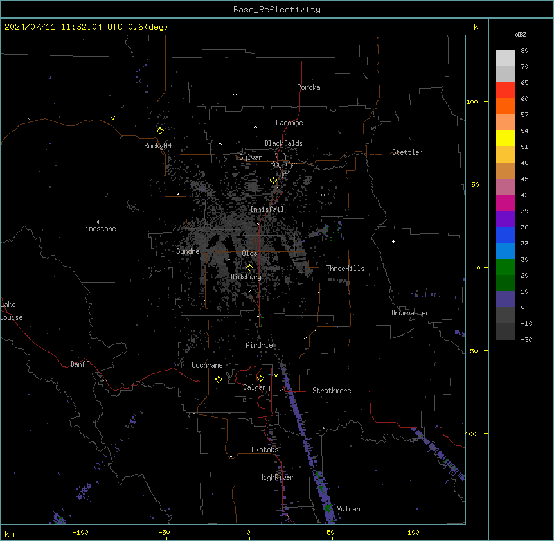The width and height of the screenshot is (554, 541).
Task: Click the Limestone label
Action: tap(98, 229)
